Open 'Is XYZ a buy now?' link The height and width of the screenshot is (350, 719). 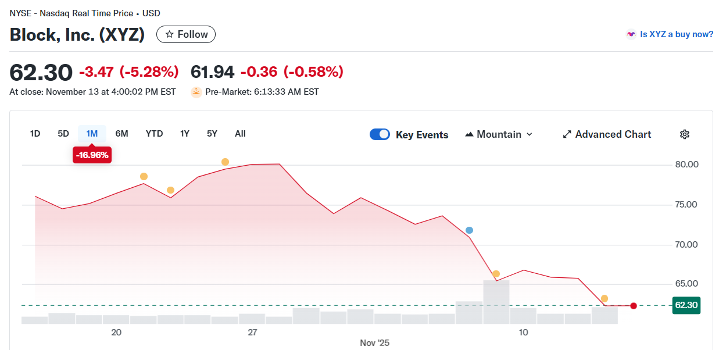pyautogui.click(x=677, y=34)
